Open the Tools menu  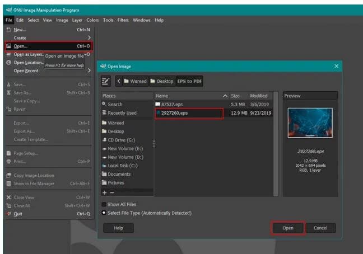(108, 20)
